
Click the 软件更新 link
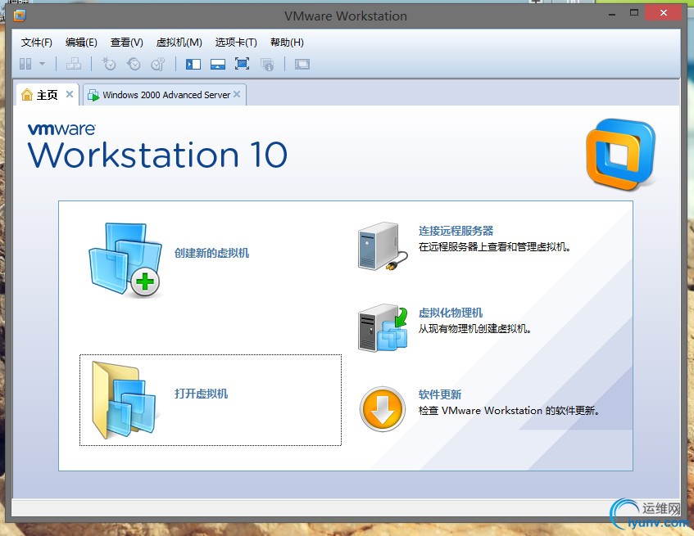coord(440,394)
